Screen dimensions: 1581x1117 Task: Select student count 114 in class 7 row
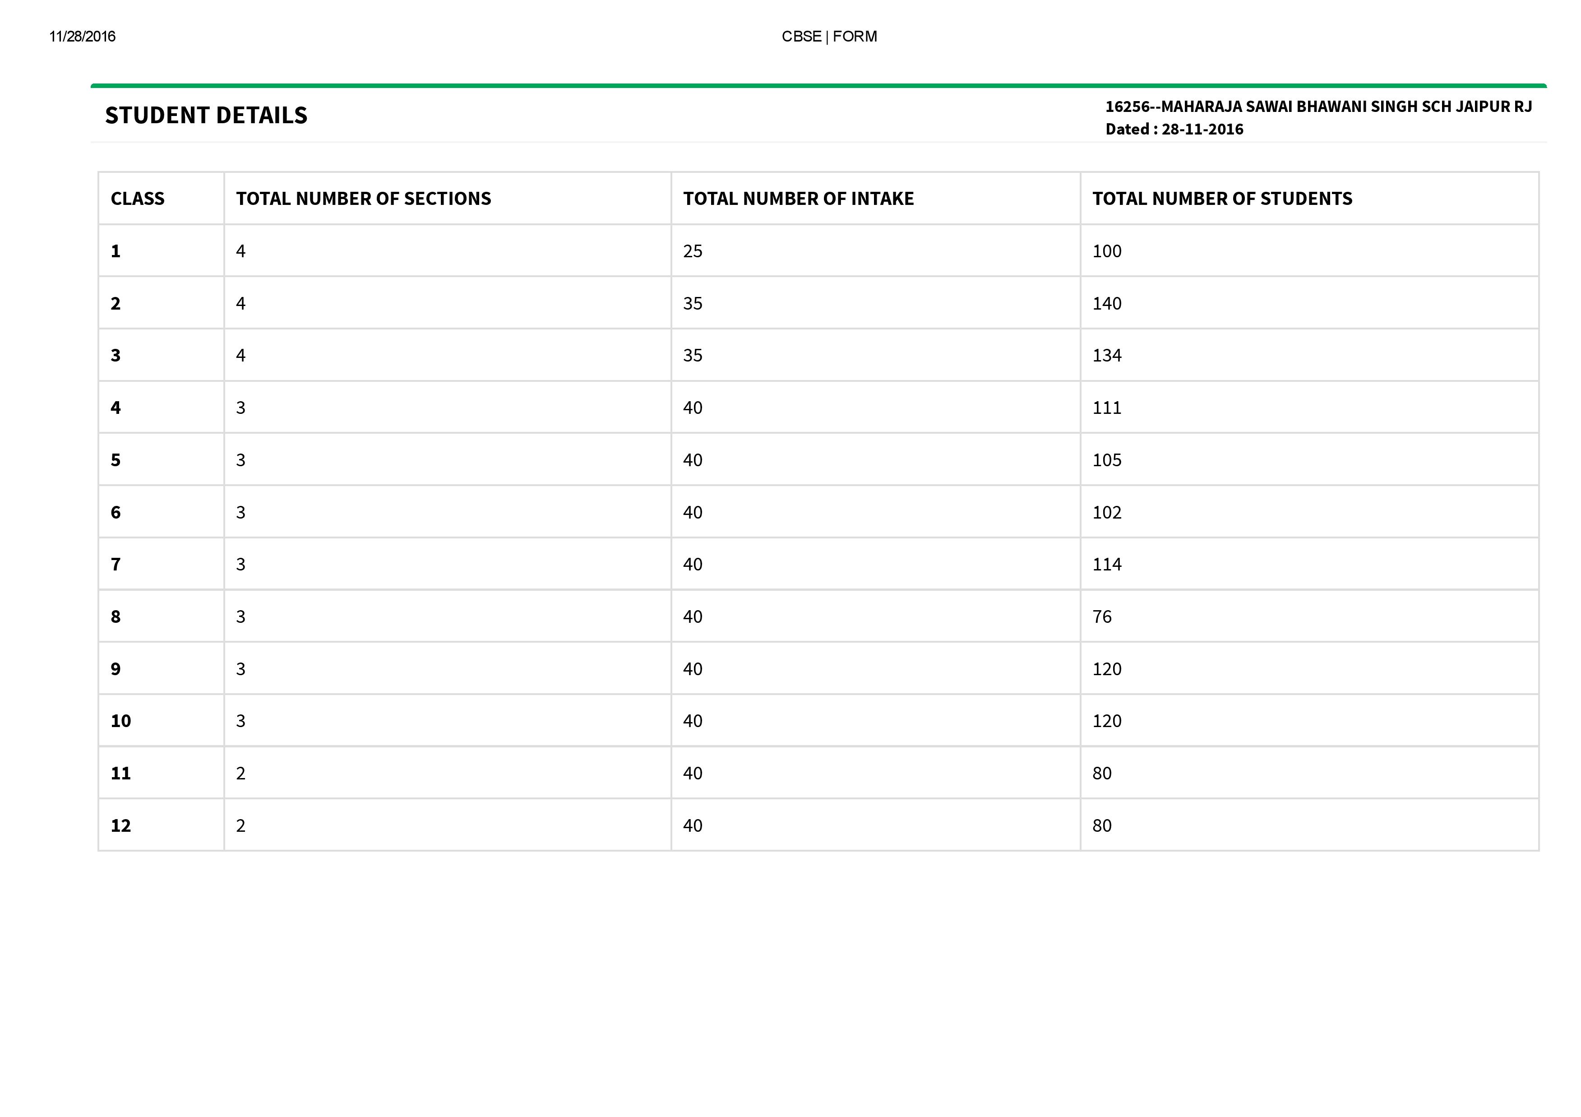pos(1106,565)
